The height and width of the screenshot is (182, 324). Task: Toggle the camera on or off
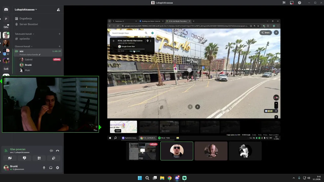[x=10, y=158]
